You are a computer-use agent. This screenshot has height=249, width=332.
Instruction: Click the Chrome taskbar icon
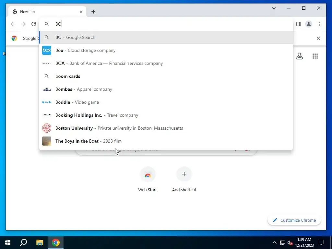pyautogui.click(x=56, y=243)
